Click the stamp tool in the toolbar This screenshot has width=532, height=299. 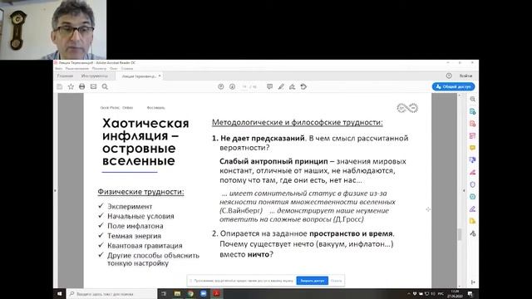click(x=303, y=86)
